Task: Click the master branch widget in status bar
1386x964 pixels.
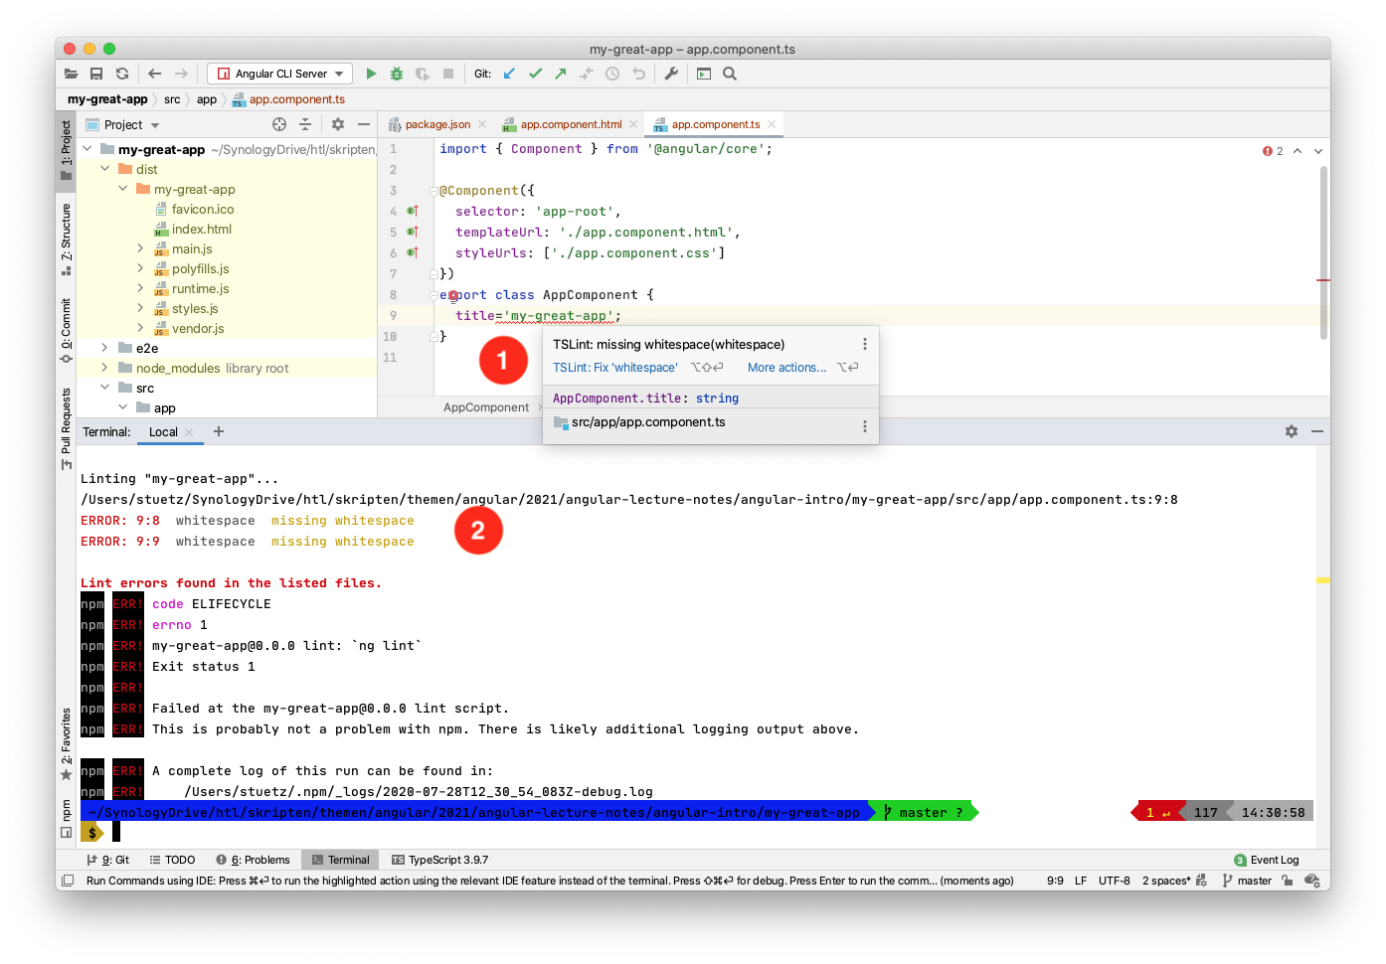Action: (1247, 881)
